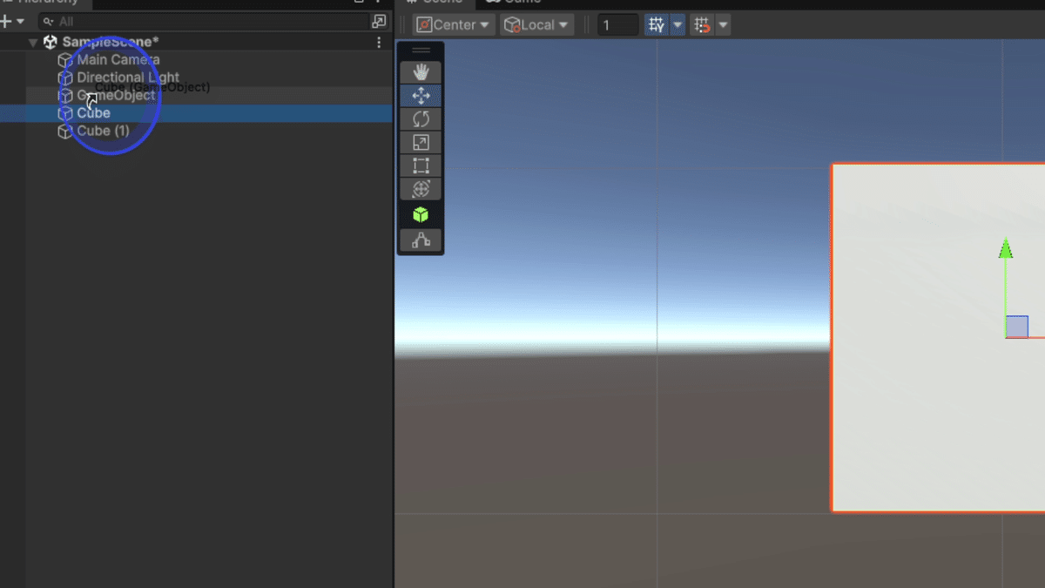Click the path-nodes edit tool icon
The height and width of the screenshot is (588, 1045).
tap(421, 240)
